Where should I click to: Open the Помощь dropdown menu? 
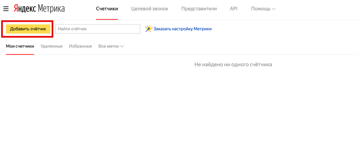pos(263,9)
